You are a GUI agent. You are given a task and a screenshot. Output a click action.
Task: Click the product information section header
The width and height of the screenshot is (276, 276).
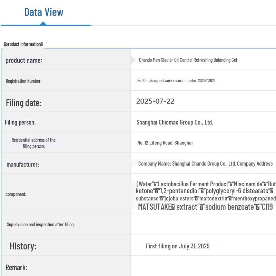pos(23,44)
